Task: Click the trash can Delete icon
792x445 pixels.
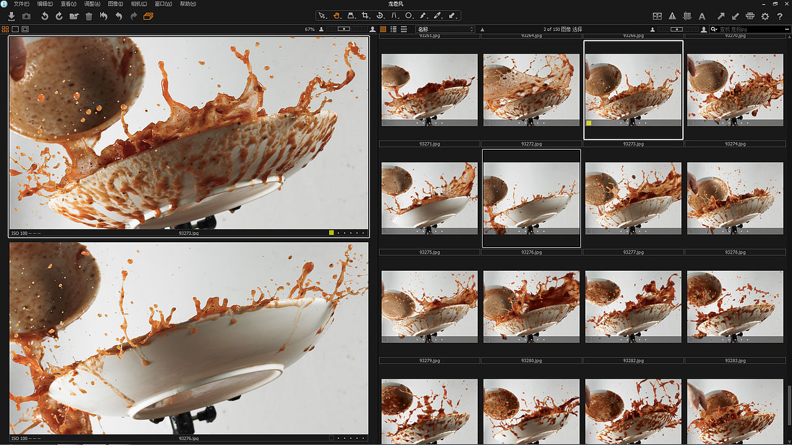Action: pyautogui.click(x=89, y=16)
